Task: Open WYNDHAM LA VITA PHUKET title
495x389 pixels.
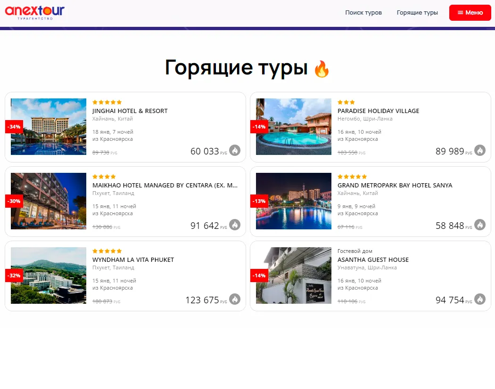Action: [x=133, y=259]
